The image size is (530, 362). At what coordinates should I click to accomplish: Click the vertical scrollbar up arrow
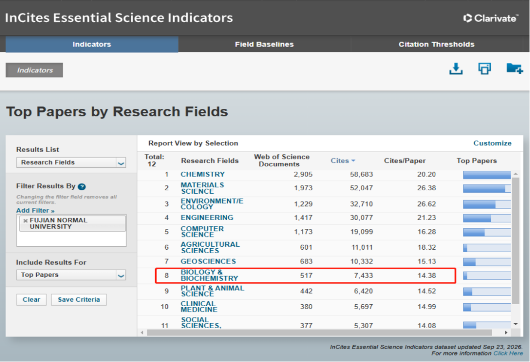pos(515,174)
